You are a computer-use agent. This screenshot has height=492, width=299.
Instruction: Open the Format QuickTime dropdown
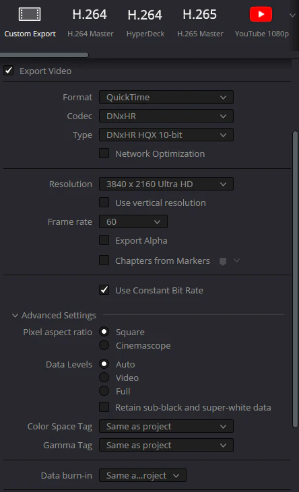(166, 97)
